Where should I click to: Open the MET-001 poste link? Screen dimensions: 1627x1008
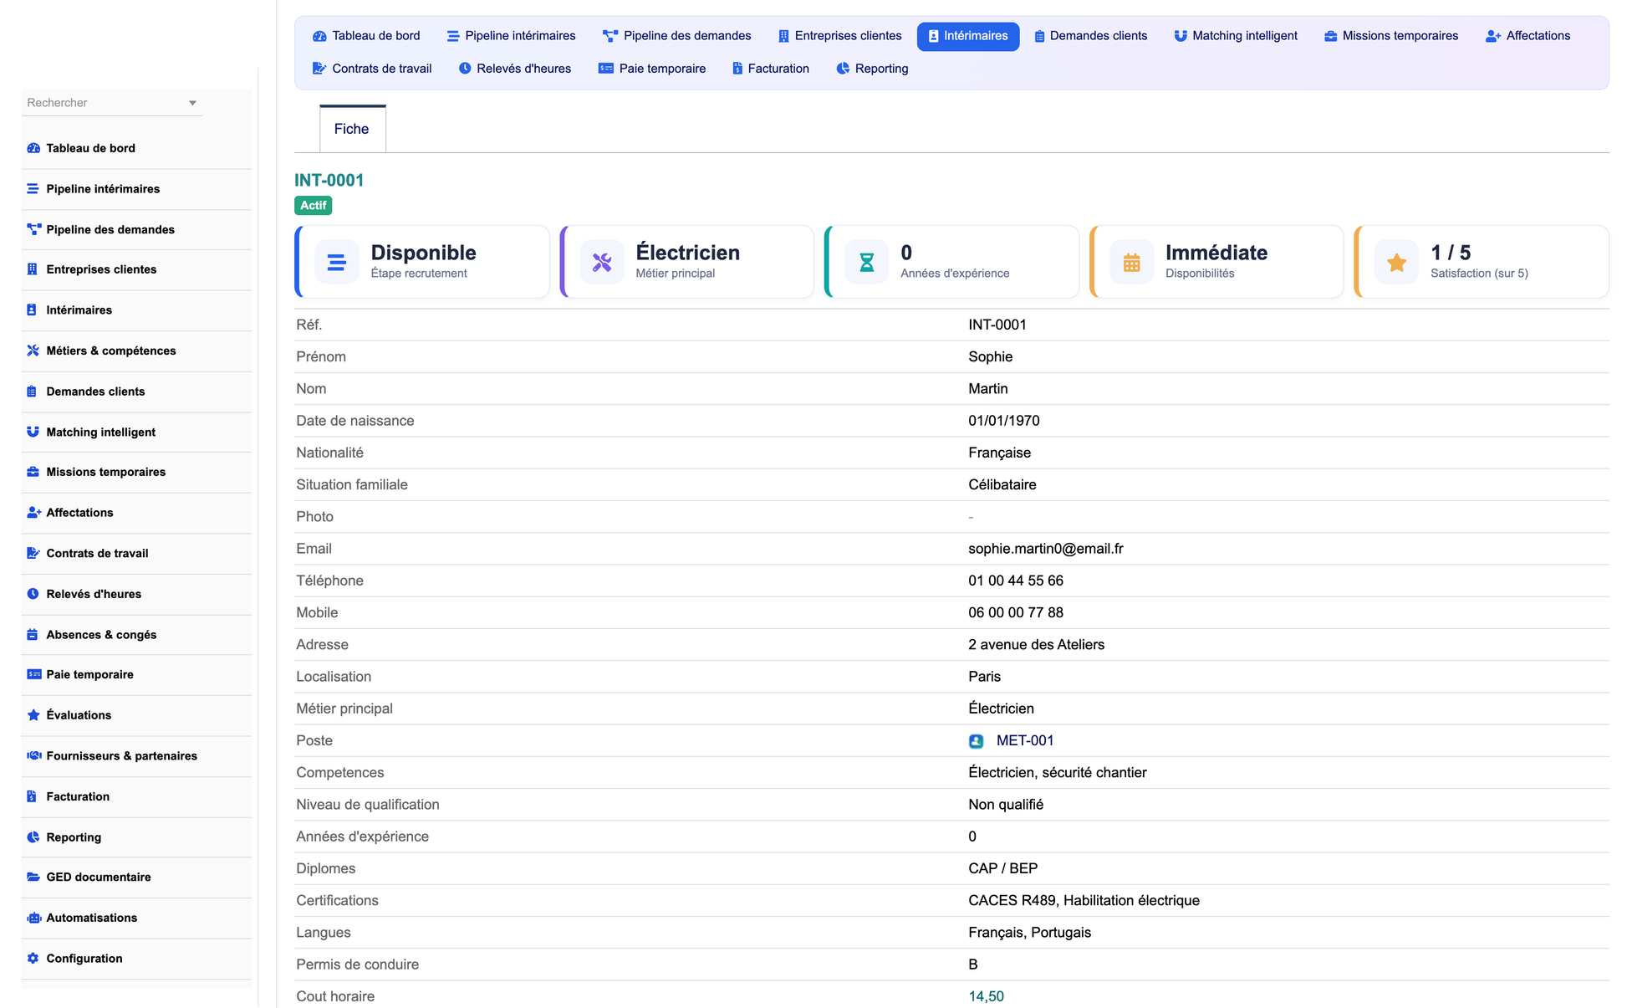[1025, 741]
